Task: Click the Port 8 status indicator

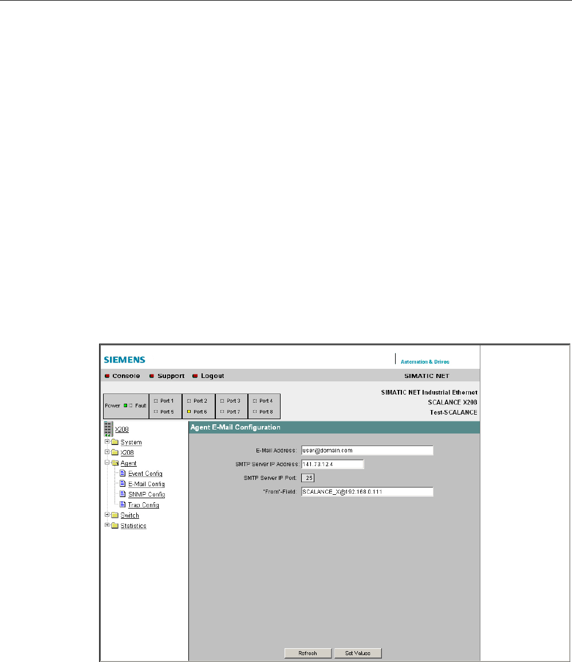Action: (255, 412)
